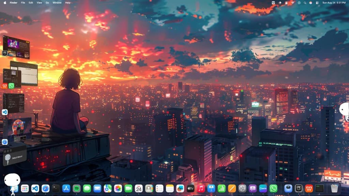Open the leftmost white menu bar extra icon

pos(273,3)
